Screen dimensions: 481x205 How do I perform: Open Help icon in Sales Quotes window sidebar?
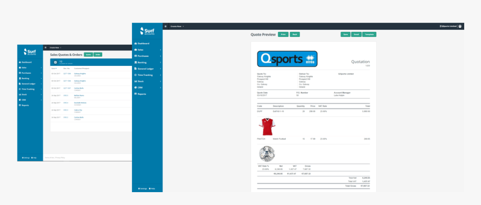[x=31, y=158]
